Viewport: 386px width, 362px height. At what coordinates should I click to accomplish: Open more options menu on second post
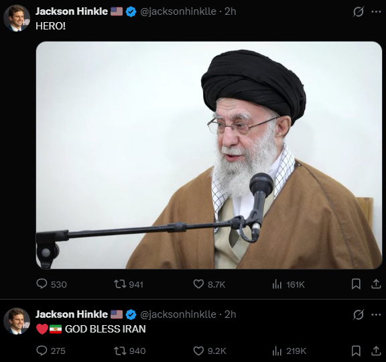click(x=376, y=314)
